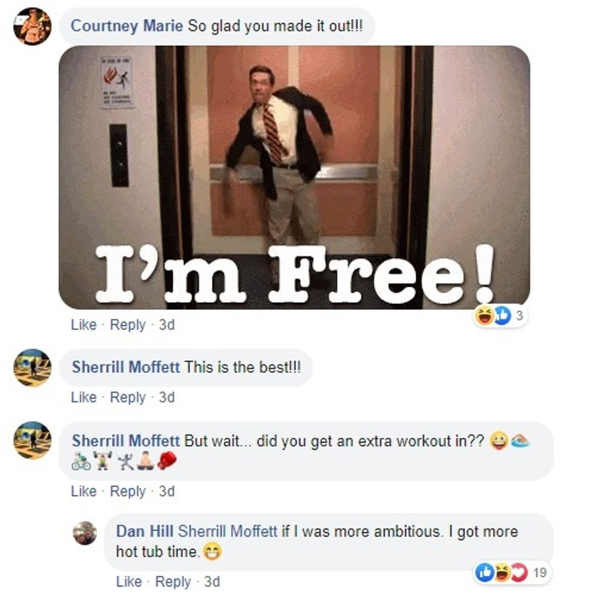View reactions on the I'm Free GIF comment

500,316
